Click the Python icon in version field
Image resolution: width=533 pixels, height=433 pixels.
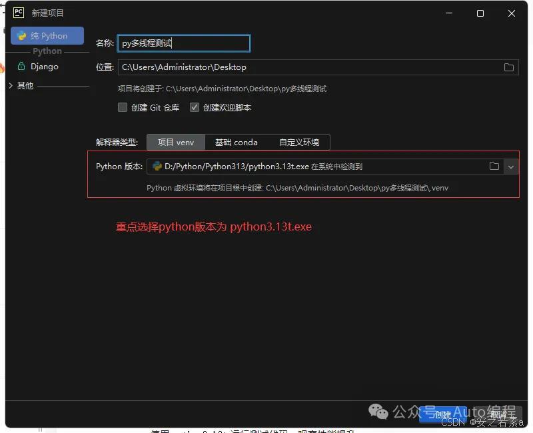click(x=157, y=166)
